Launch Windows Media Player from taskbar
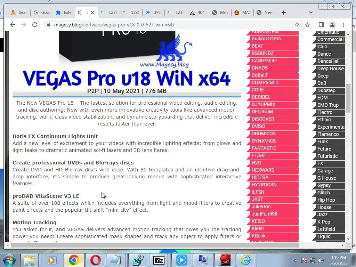The image size is (356, 267). (51, 260)
